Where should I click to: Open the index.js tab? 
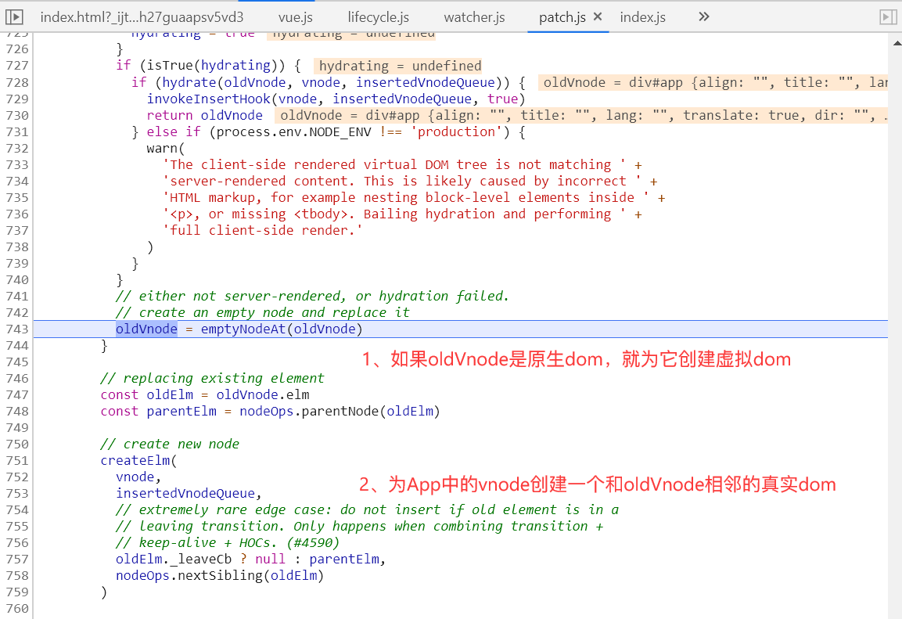[x=642, y=17]
